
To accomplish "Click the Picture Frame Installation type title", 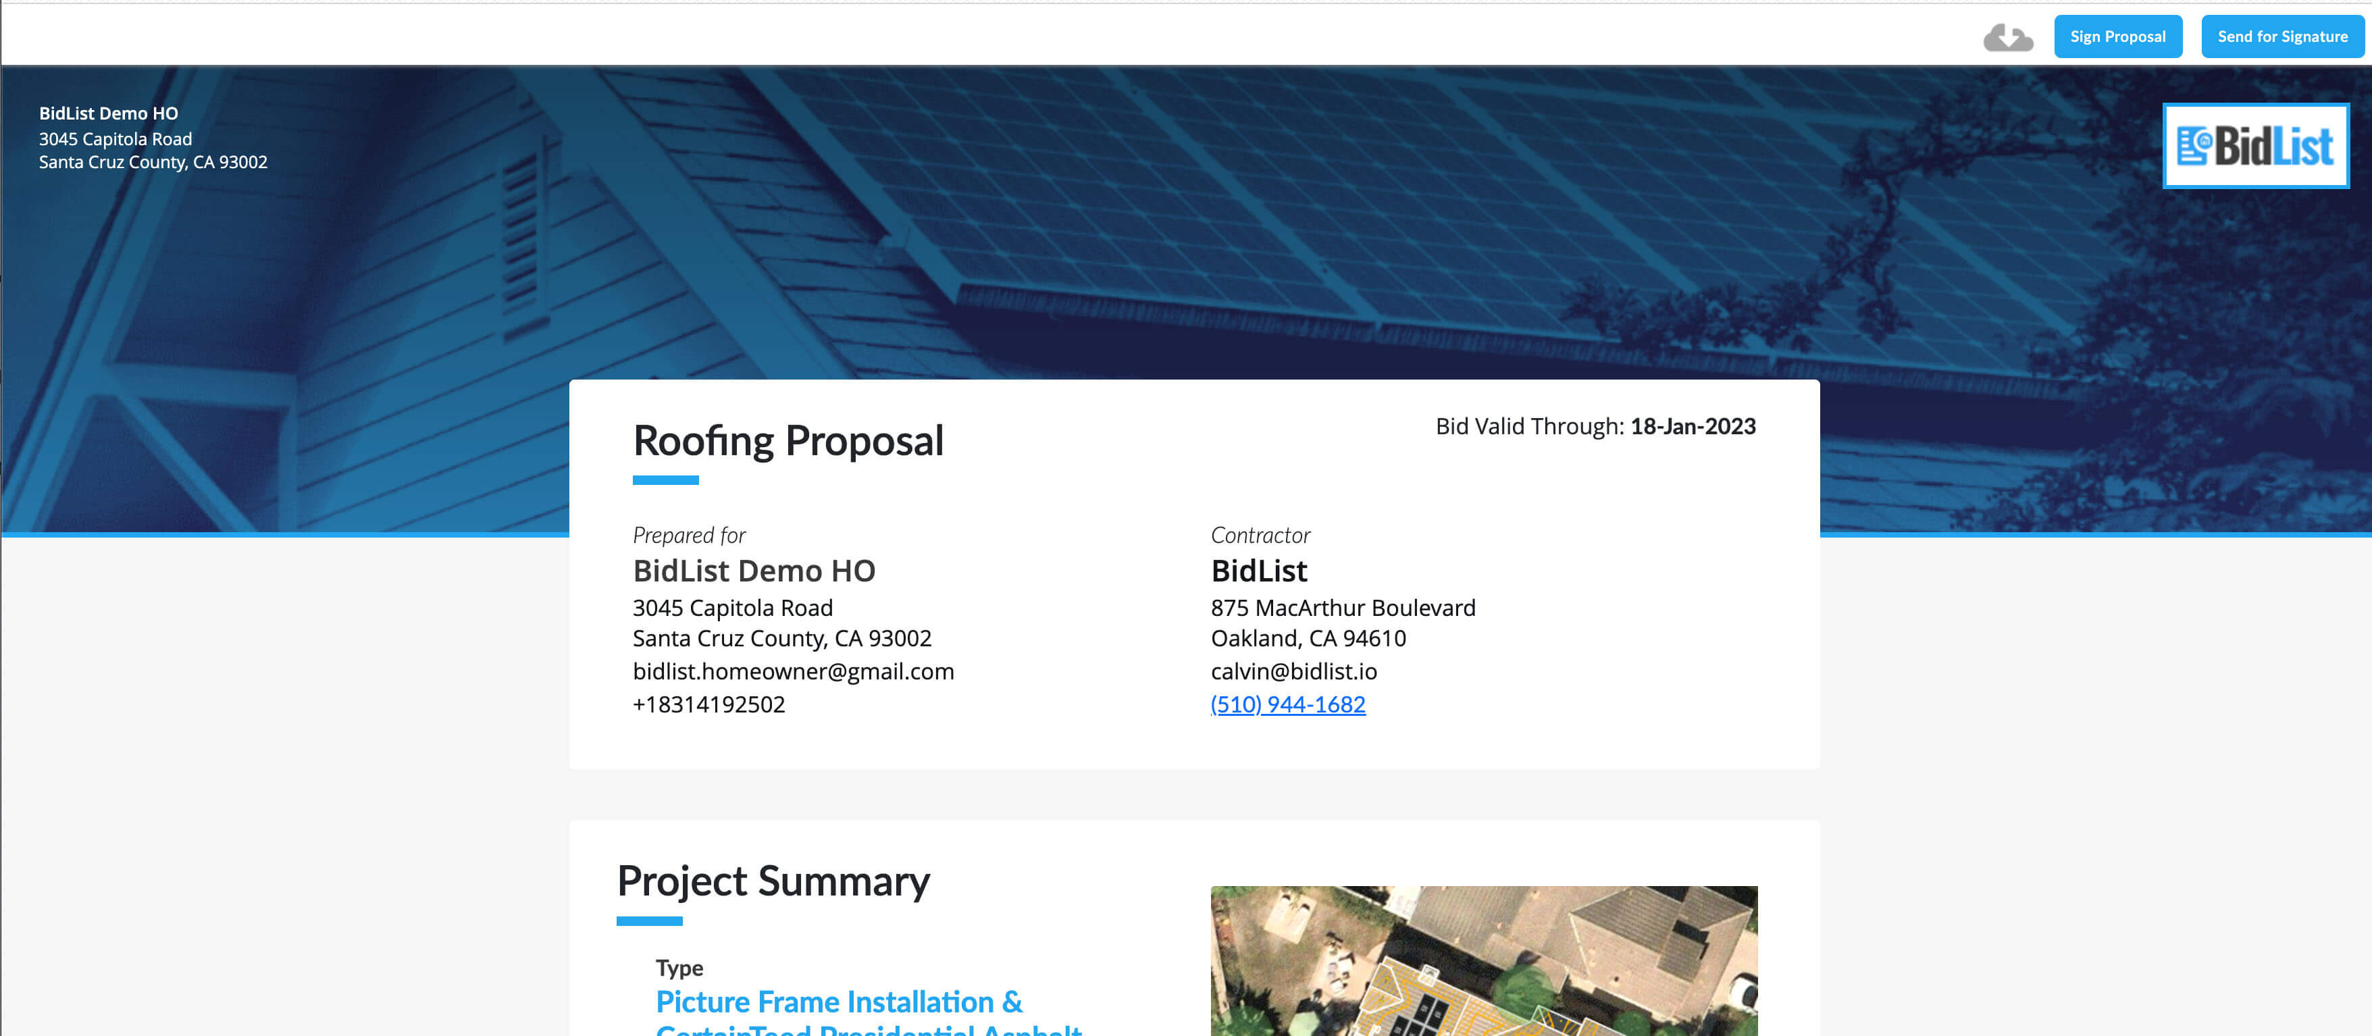I will 838,1001.
